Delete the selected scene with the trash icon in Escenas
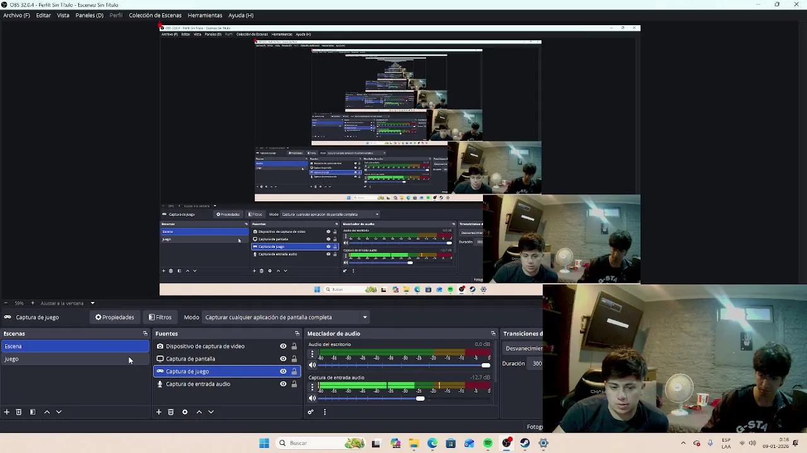This screenshot has height=453, width=807. [19, 412]
